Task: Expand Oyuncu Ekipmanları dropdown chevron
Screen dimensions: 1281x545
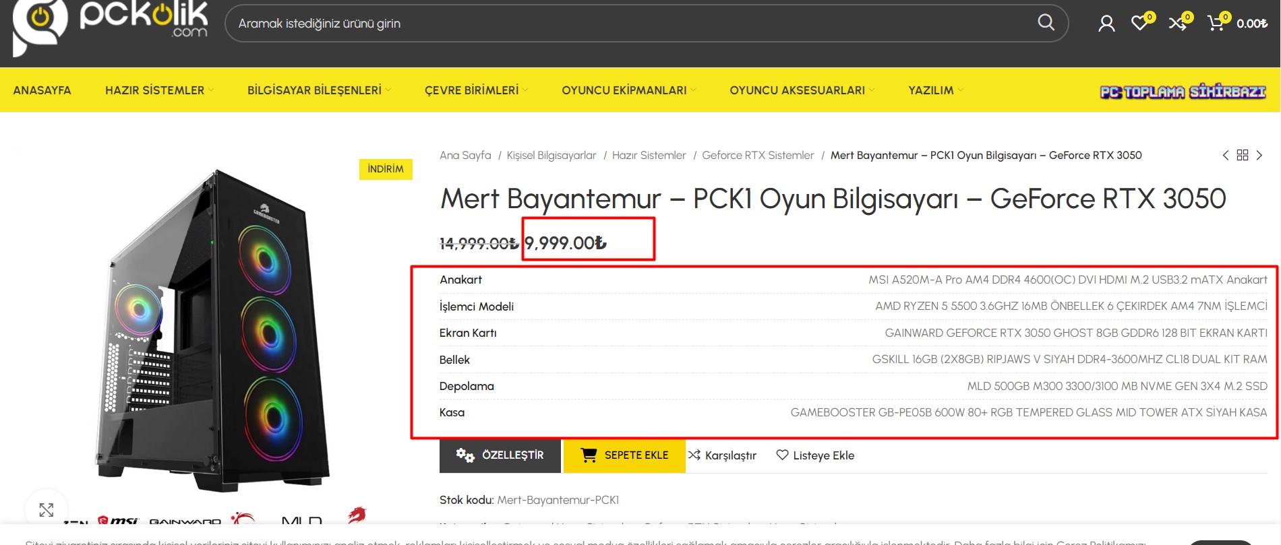Action: [693, 90]
